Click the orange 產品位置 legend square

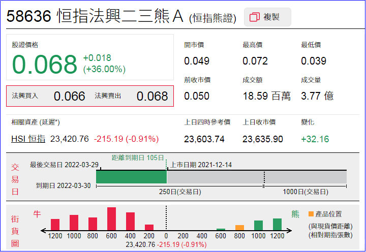tap(311, 214)
